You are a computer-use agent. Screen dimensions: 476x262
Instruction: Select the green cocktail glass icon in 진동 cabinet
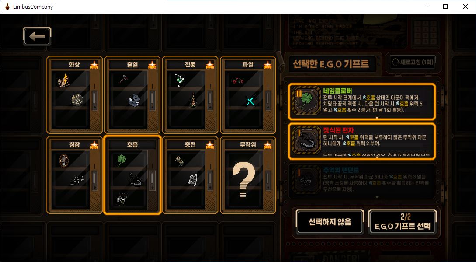point(180,80)
